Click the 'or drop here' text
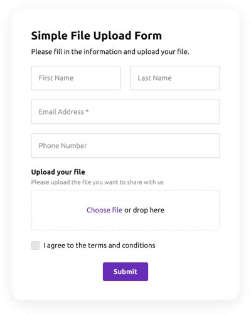This screenshot has width=251, height=315. point(144,210)
